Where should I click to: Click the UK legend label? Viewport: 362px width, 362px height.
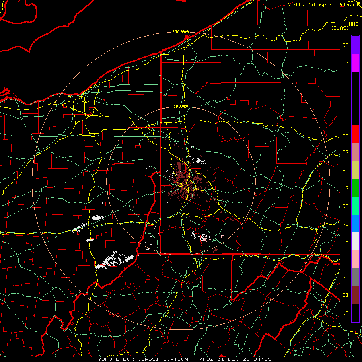click(345, 63)
